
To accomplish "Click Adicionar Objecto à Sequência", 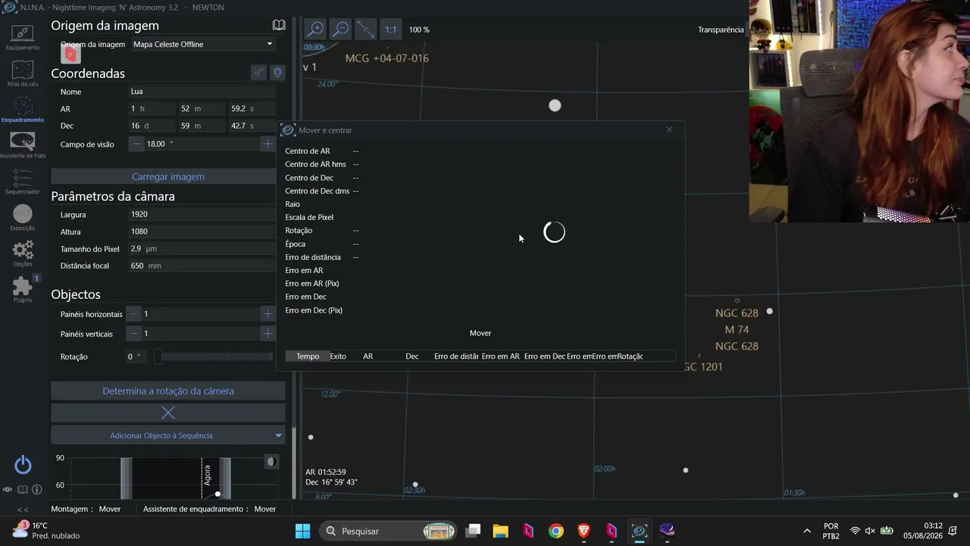I will [161, 435].
